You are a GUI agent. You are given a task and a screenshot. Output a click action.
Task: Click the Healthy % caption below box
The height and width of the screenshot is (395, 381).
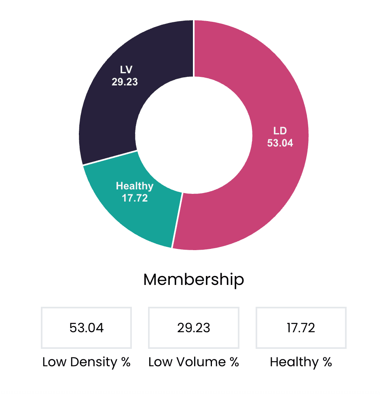click(x=301, y=362)
